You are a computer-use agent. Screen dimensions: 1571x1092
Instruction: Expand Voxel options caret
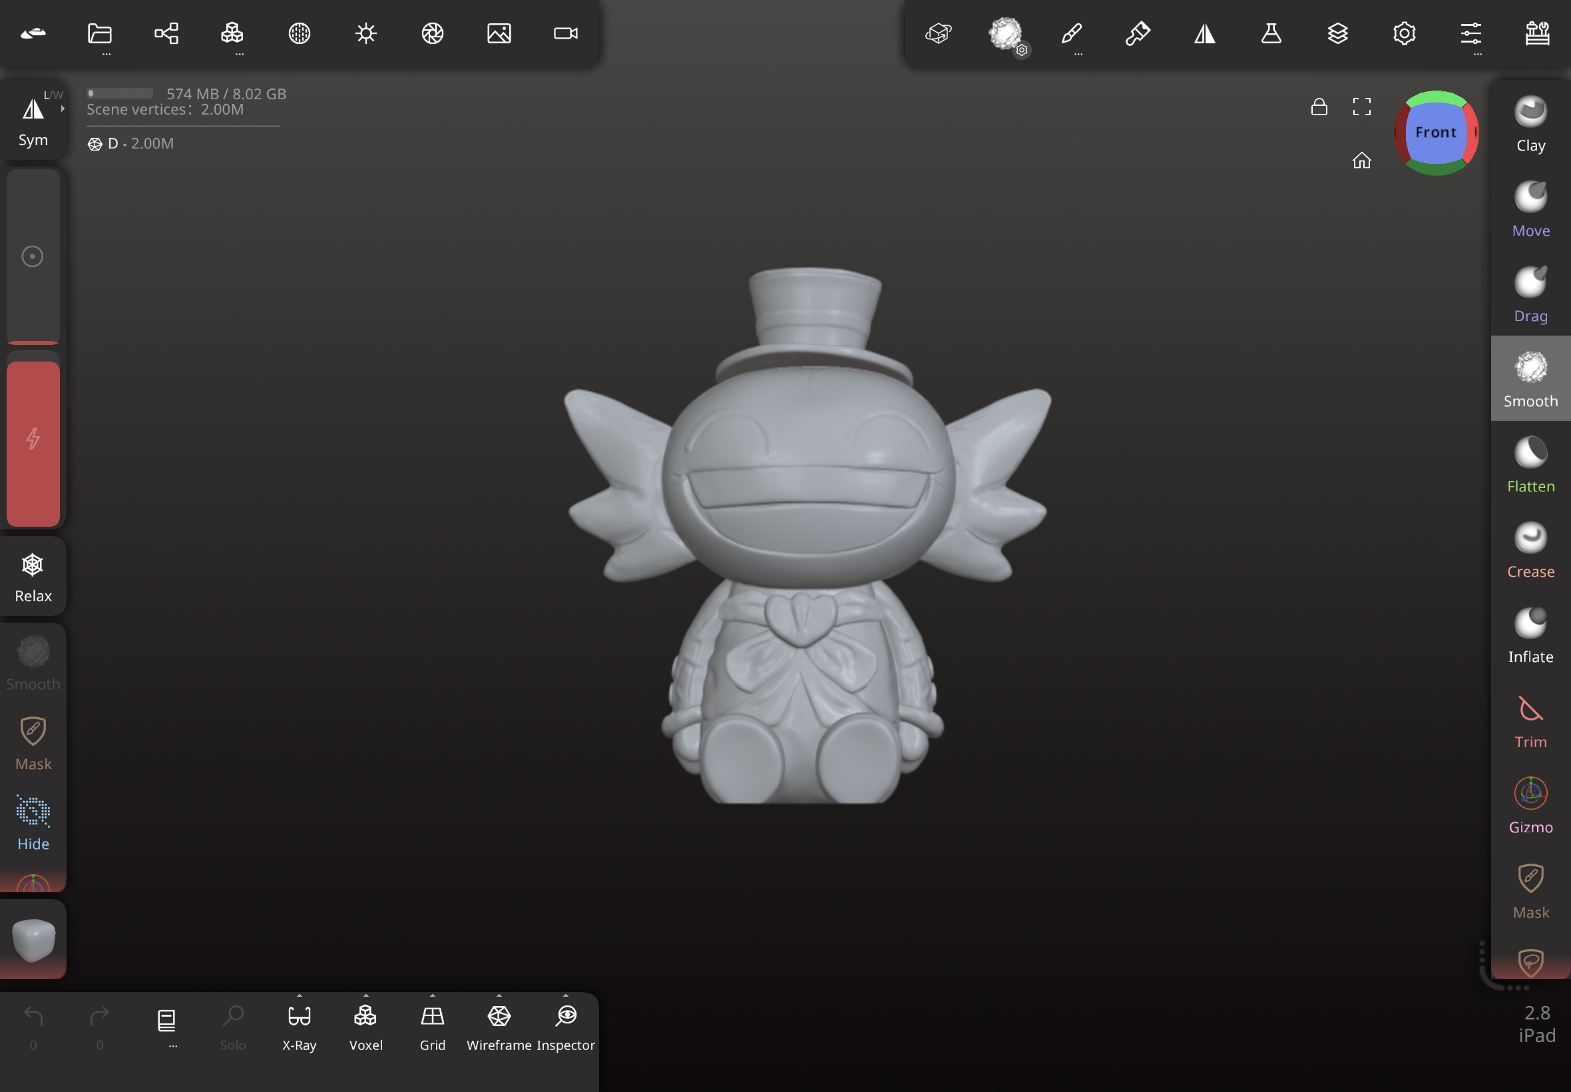click(366, 995)
